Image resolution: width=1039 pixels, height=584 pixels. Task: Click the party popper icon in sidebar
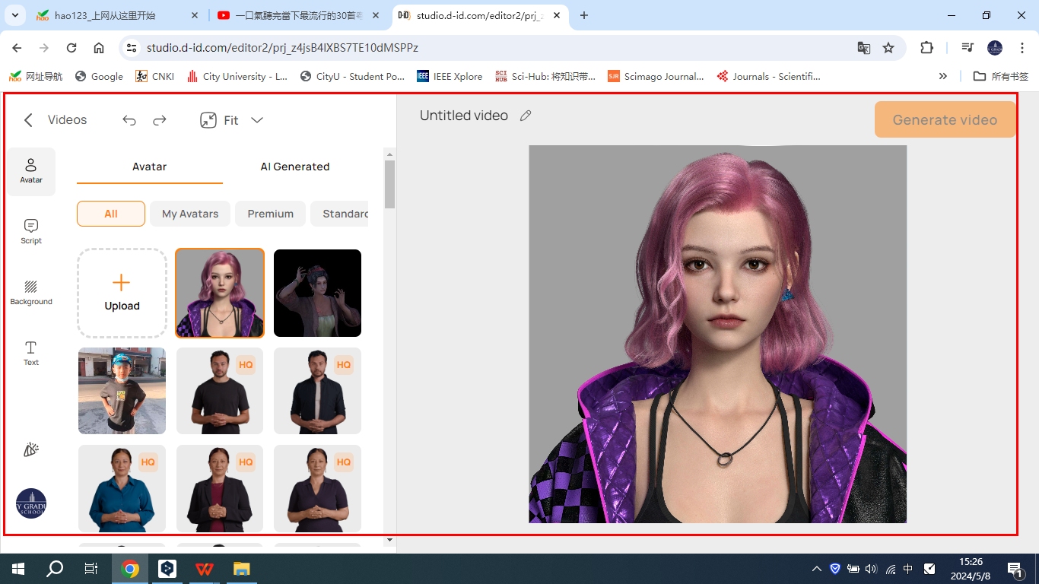(x=31, y=449)
